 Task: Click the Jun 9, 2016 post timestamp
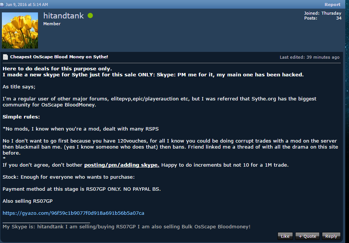tap(27, 5)
